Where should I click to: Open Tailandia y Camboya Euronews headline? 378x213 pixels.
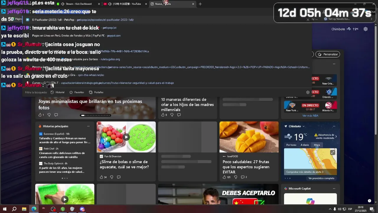click(65, 140)
